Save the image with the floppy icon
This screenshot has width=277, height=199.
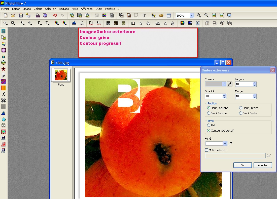point(21,16)
